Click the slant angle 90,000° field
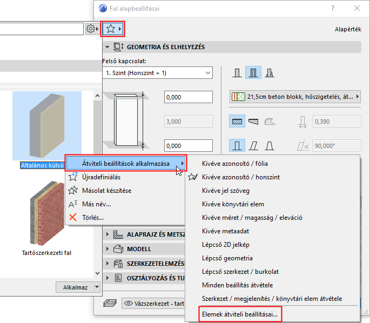 click(x=337, y=146)
